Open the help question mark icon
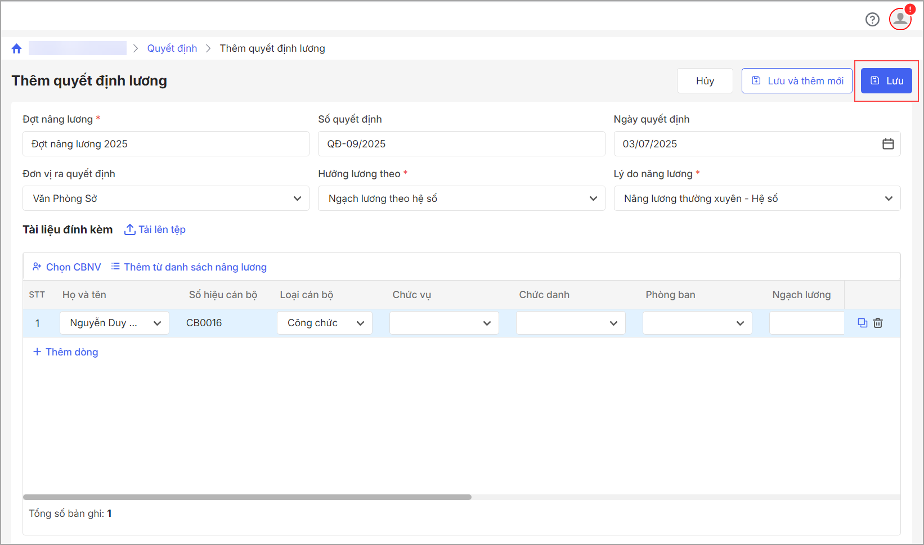 click(x=872, y=20)
